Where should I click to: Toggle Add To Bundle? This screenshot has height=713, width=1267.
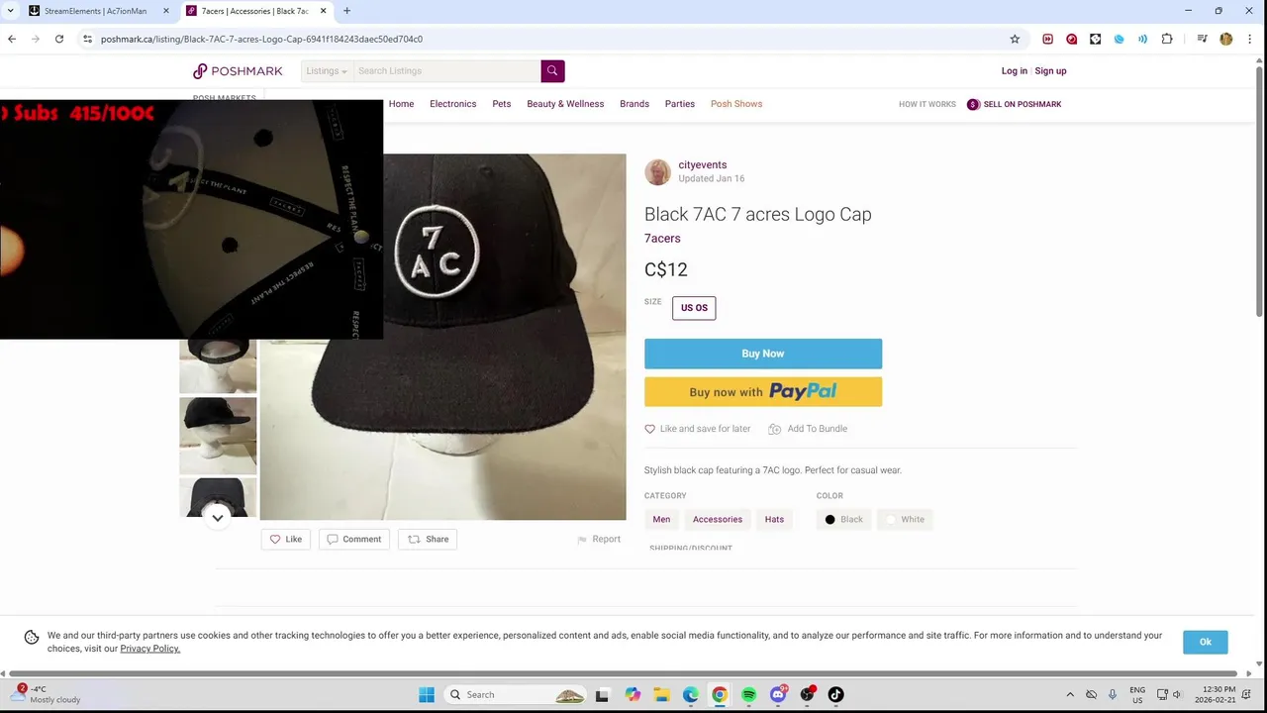(x=808, y=429)
